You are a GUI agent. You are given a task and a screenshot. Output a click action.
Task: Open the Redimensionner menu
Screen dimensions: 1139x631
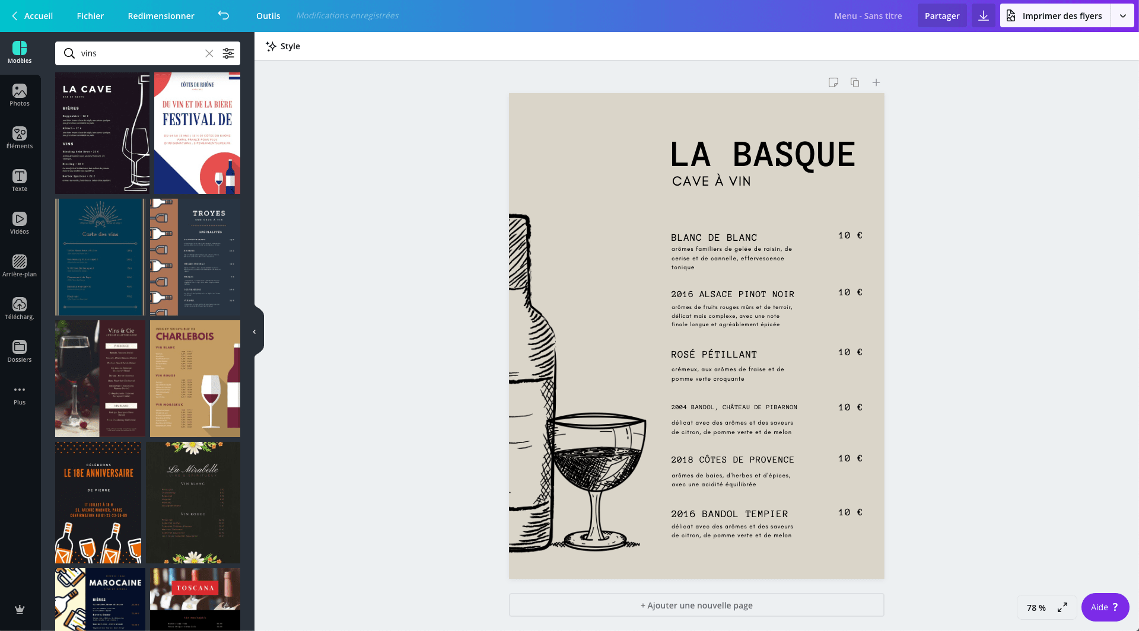click(161, 16)
